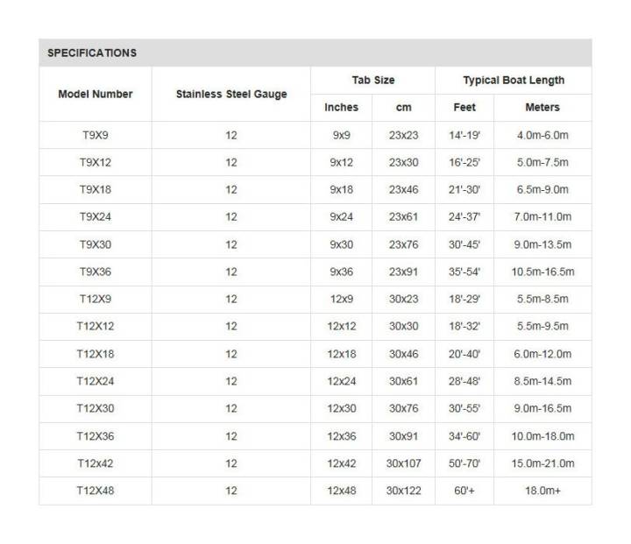The height and width of the screenshot is (544, 631).
Task: Select the Tab Size header cell
Action: click(373, 81)
